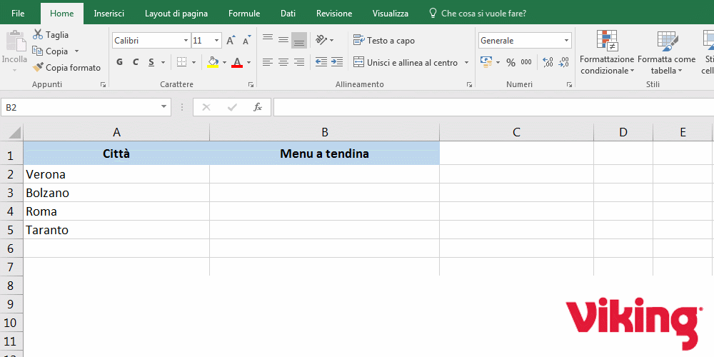
Task: Click the insert function fx icon
Action: click(x=258, y=107)
